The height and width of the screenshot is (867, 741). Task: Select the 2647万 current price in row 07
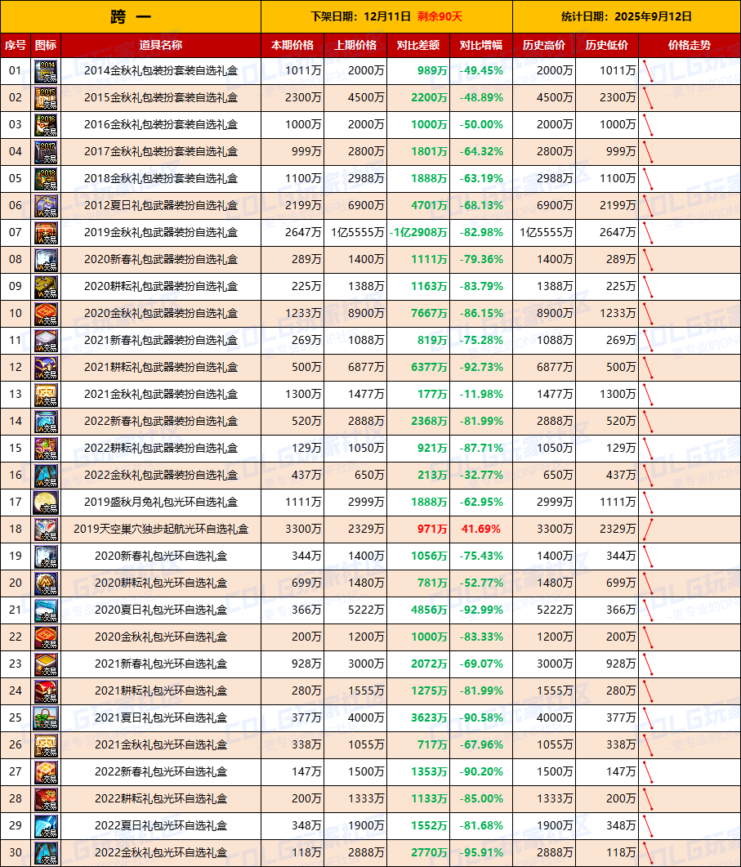292,233
